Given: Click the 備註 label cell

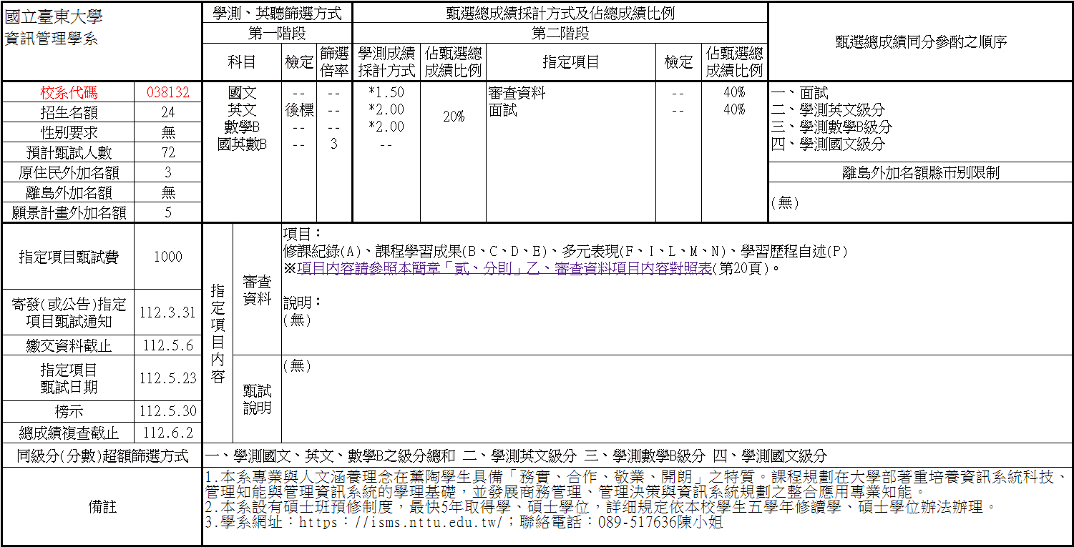Looking at the screenshot, I should coord(102,506).
